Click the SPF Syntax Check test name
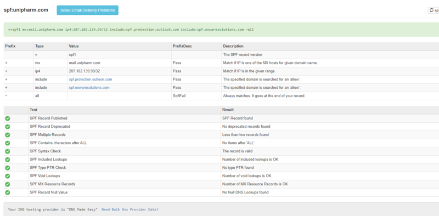 tap(46, 151)
